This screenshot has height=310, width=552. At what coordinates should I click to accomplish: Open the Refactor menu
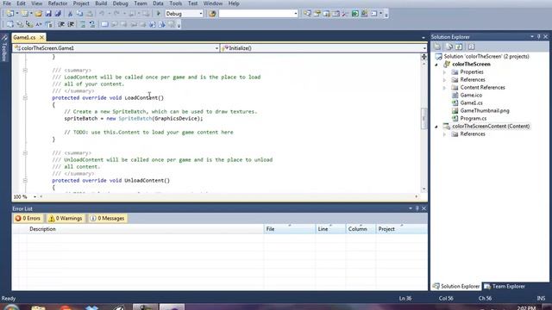tap(58, 3)
